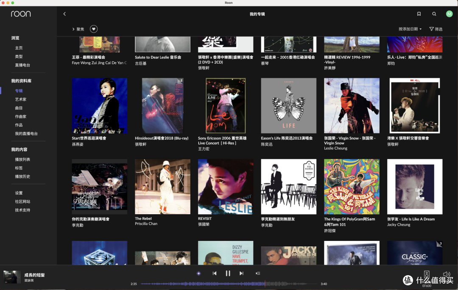Seek in the waveform progress bar
458x290 pixels.
(x=229, y=283)
